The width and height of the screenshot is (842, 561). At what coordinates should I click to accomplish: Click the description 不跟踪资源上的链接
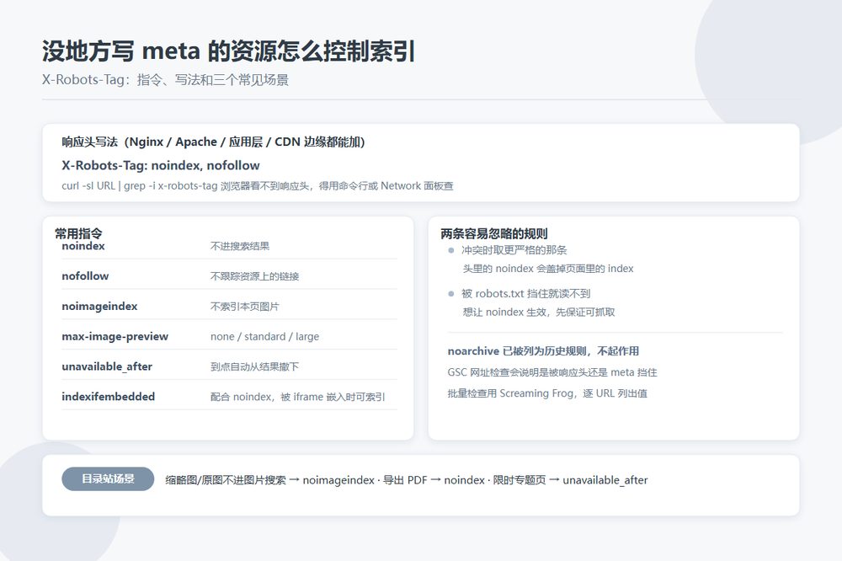[254, 276]
